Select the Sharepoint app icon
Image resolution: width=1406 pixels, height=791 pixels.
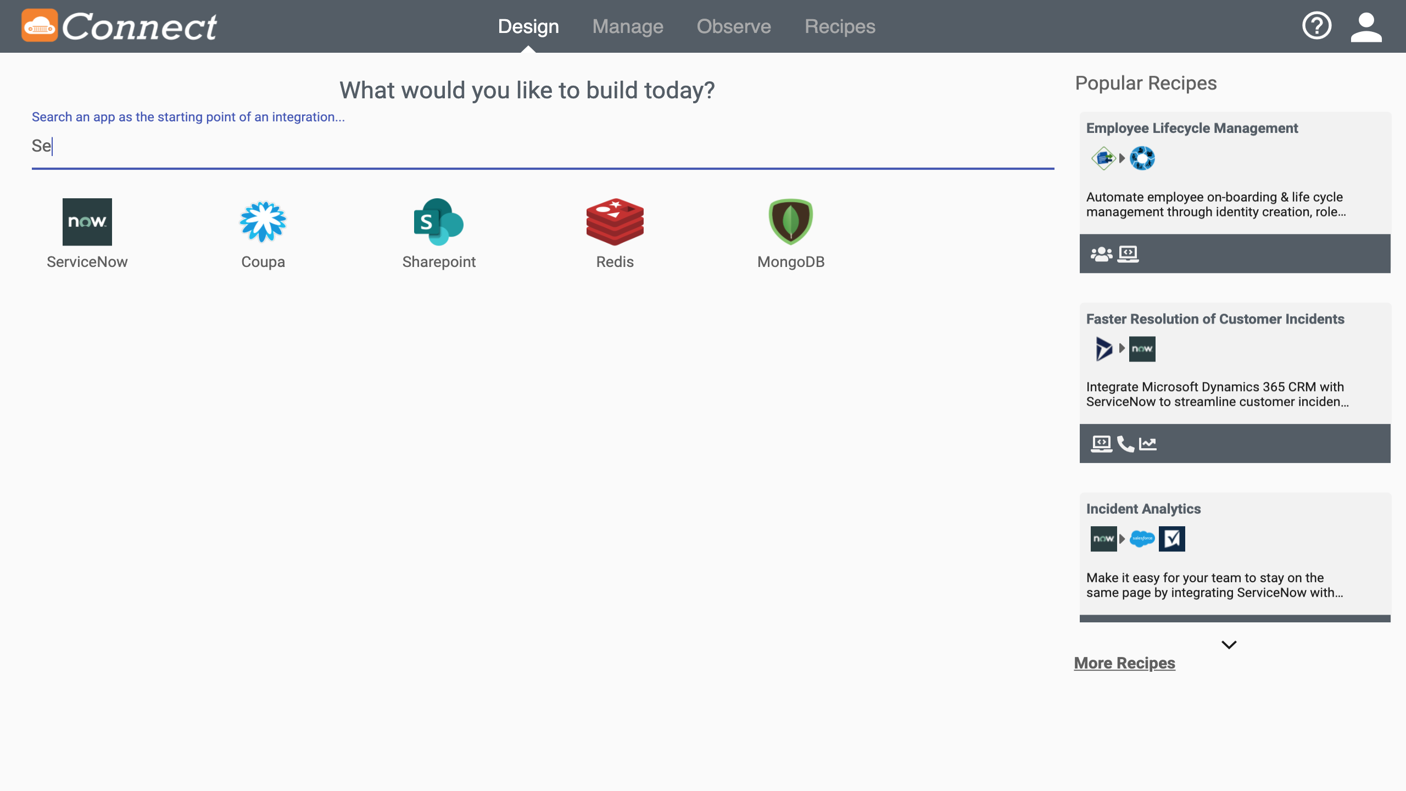pos(439,222)
